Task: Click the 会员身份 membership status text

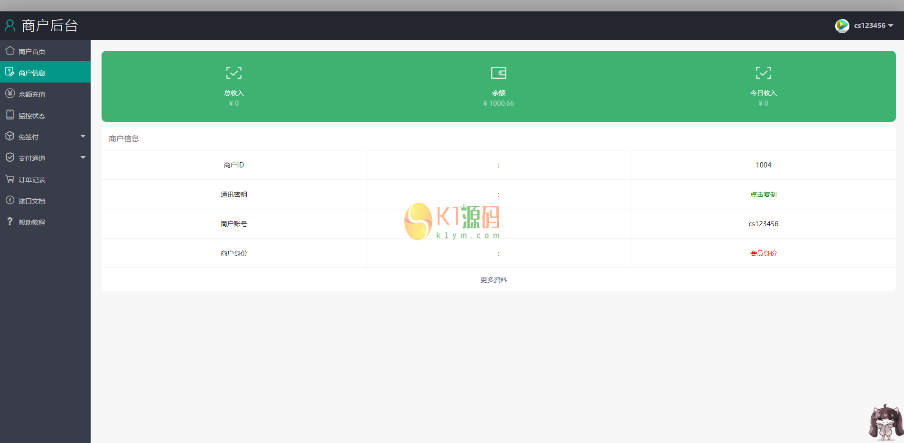Action: pos(763,253)
